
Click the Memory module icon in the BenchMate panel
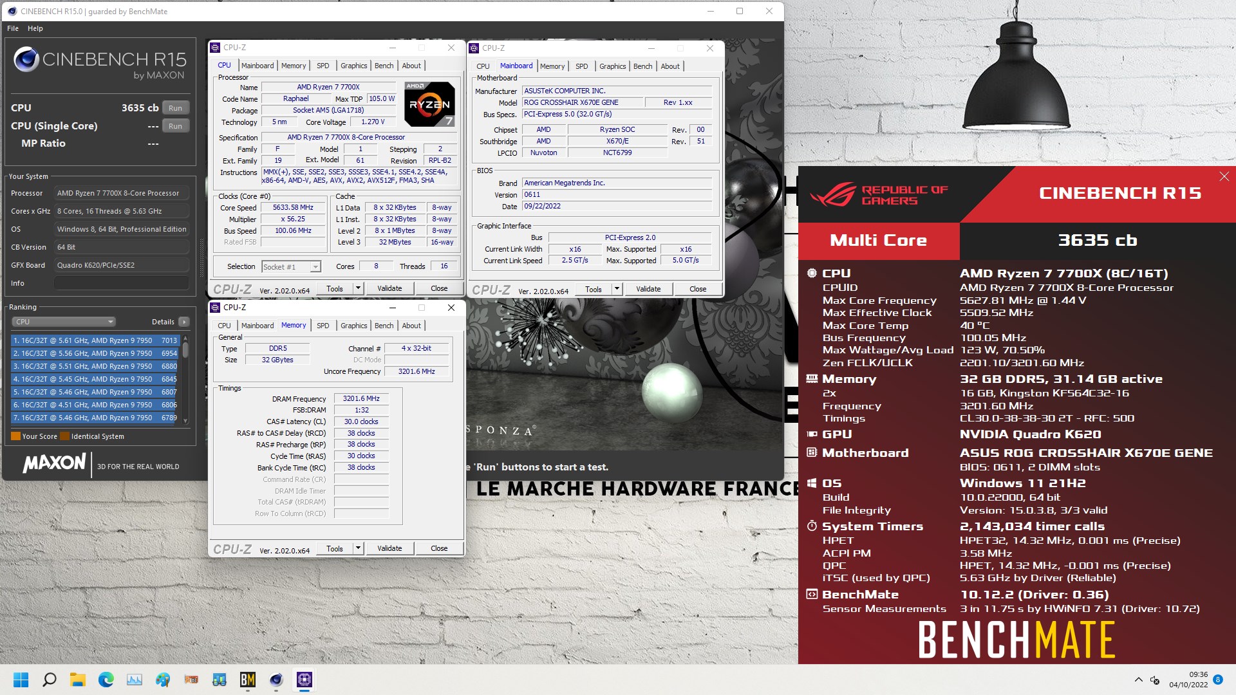pyautogui.click(x=812, y=378)
